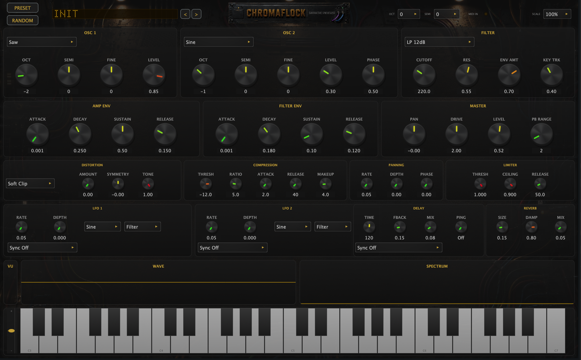Click the AMP ENV SUSTAIN knob
Screen dimensions: 581x360
tap(123, 134)
